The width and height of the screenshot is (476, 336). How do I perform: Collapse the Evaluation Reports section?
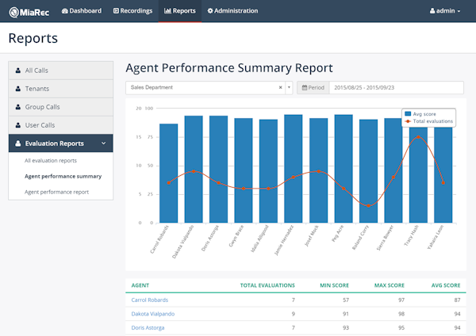103,143
